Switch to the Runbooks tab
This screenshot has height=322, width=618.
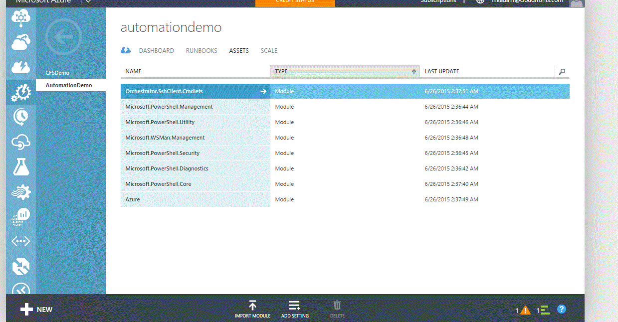202,51
